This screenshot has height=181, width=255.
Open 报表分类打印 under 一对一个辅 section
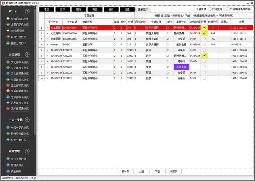point(16,140)
